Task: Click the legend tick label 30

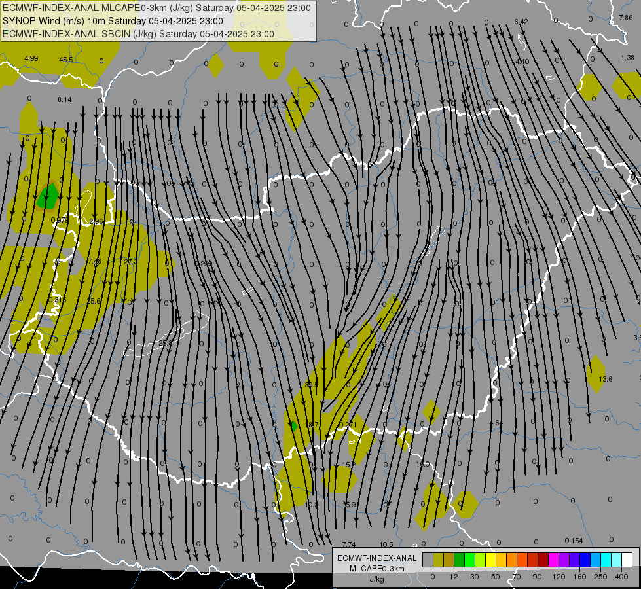Action: 475,577
